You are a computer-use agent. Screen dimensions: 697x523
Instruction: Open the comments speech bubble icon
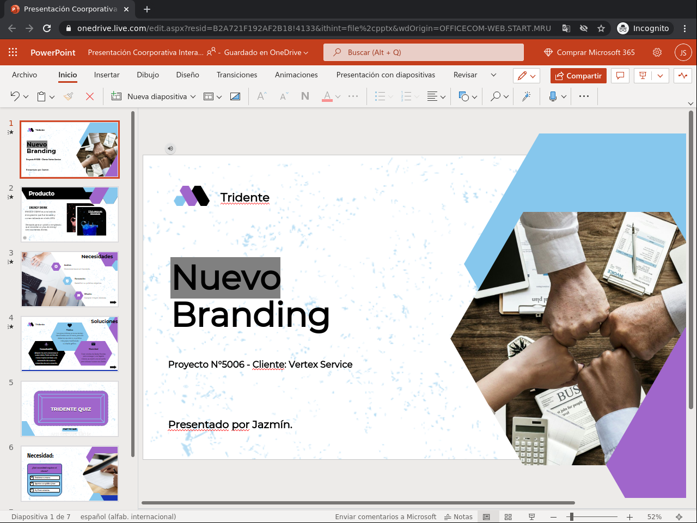620,76
